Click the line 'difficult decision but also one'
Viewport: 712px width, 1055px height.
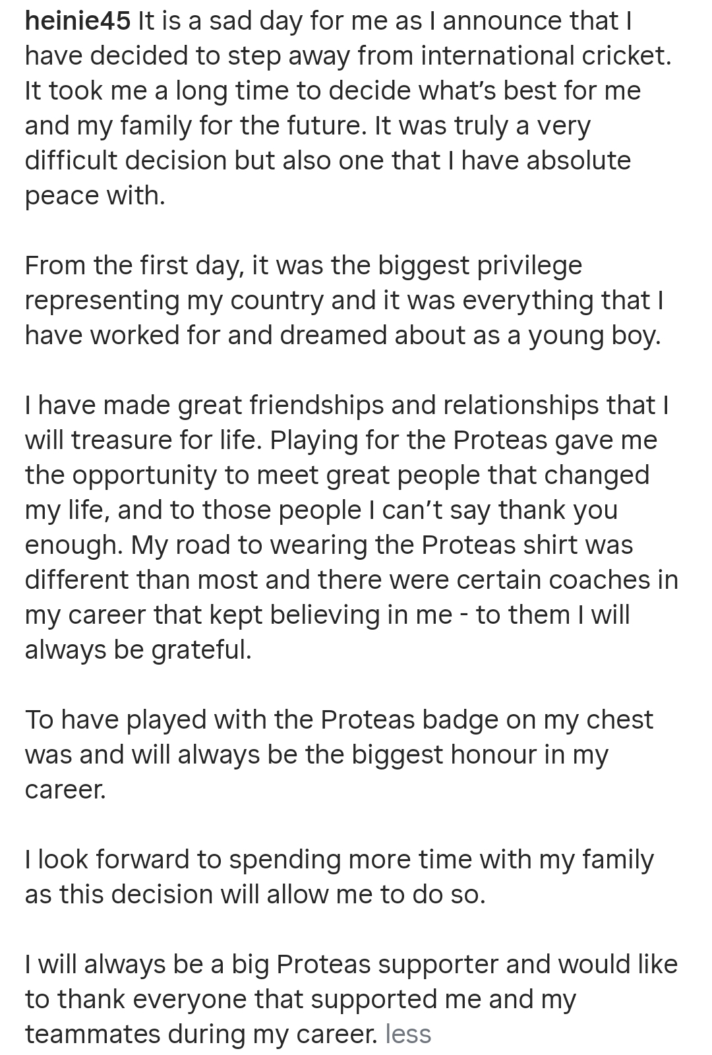(328, 161)
